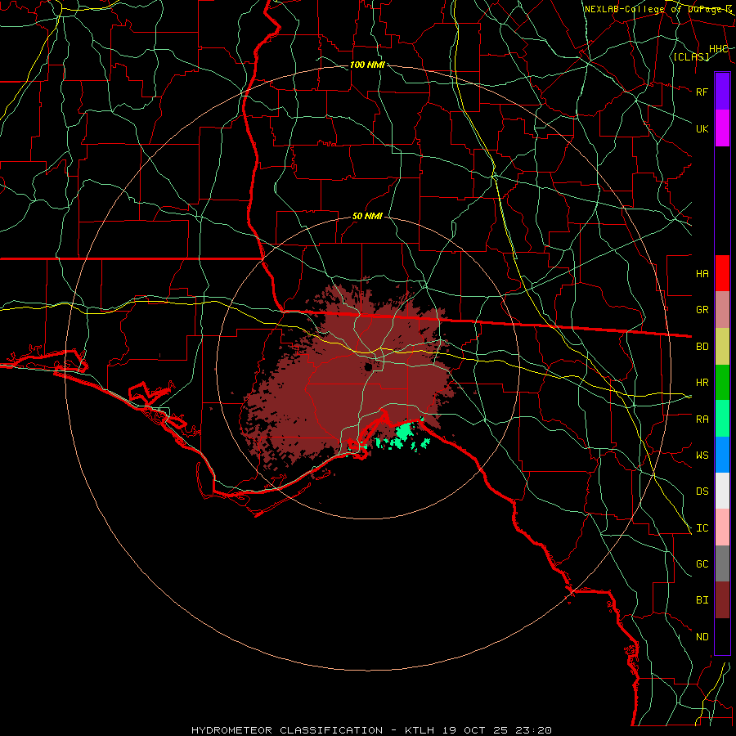Image resolution: width=736 pixels, height=736 pixels.
Task: Click the 100 NMI range ring label
Action: pyautogui.click(x=367, y=65)
